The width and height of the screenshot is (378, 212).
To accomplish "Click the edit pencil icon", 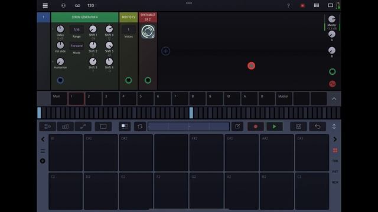I will [x=237, y=127].
